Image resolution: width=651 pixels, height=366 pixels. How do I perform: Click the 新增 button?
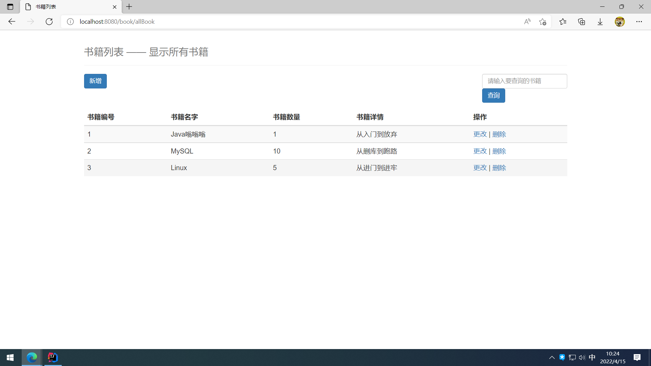(95, 81)
